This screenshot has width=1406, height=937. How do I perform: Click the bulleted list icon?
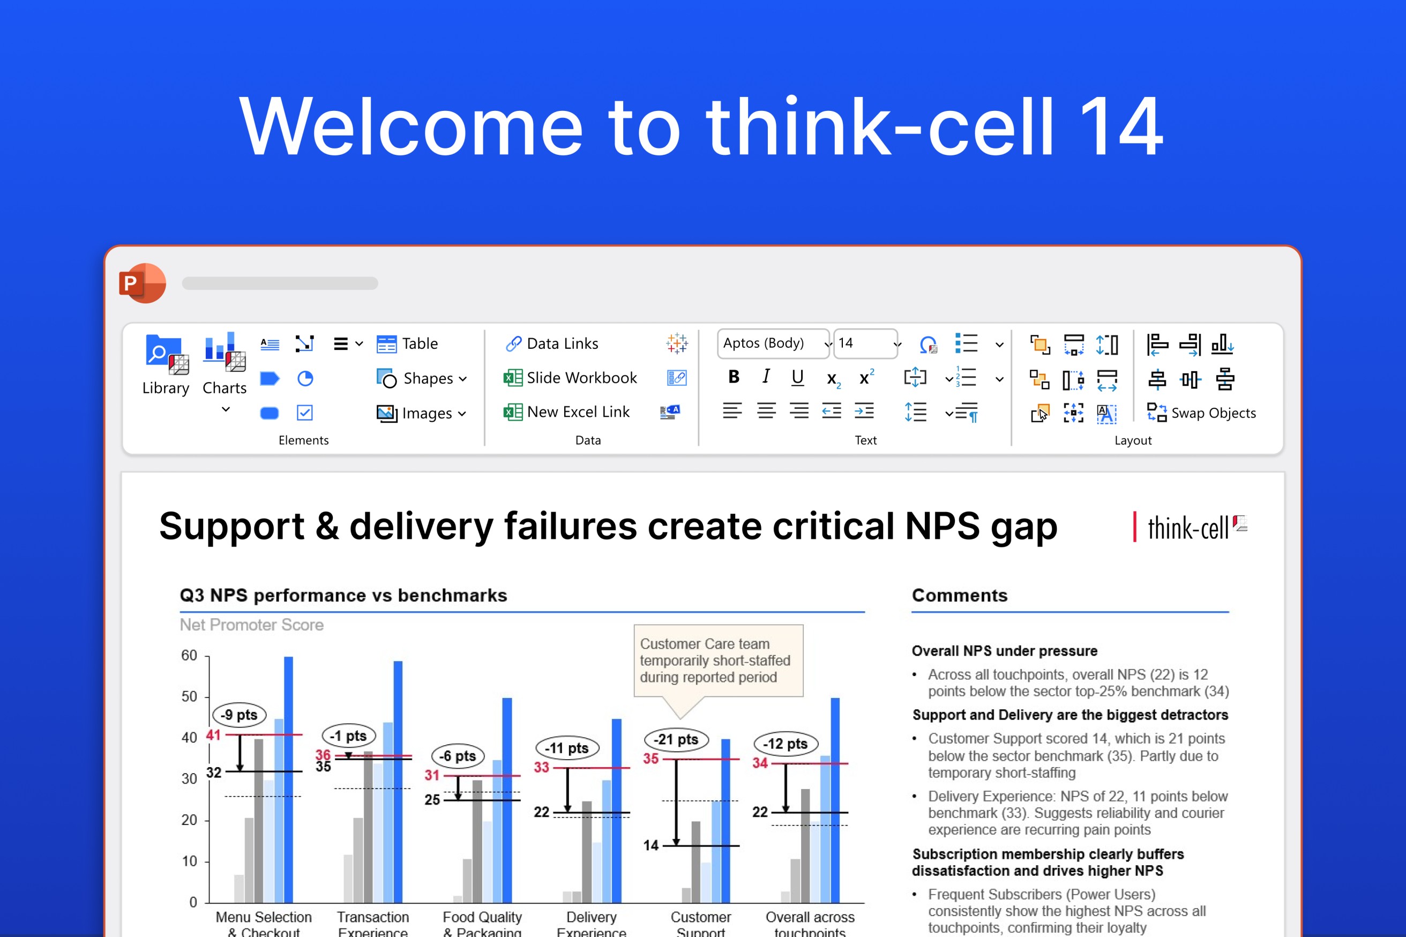point(966,343)
